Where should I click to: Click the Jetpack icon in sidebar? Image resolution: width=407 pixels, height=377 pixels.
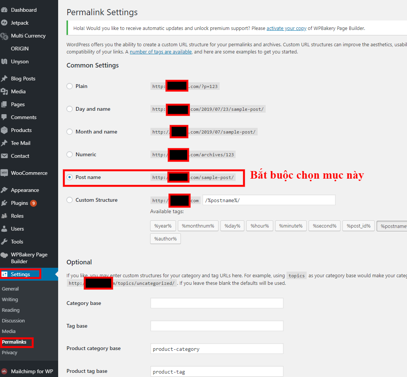4,23
